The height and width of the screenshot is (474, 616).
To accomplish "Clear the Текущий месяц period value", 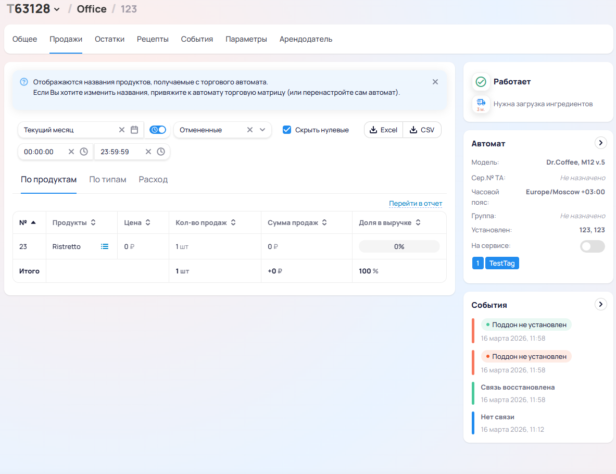I will tap(122, 130).
